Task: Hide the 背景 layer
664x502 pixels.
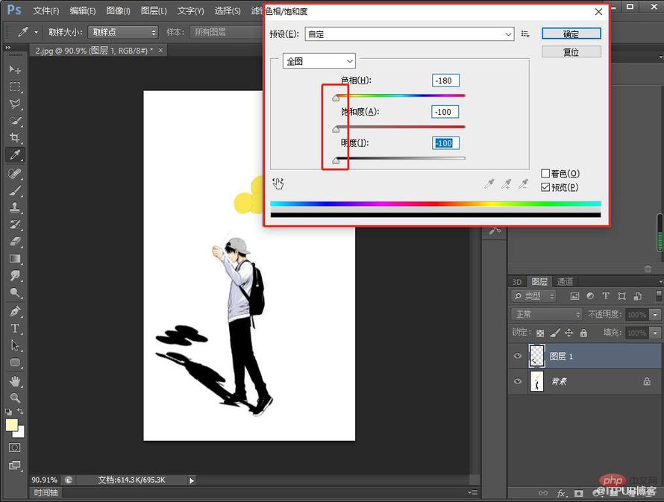Action: (x=518, y=381)
